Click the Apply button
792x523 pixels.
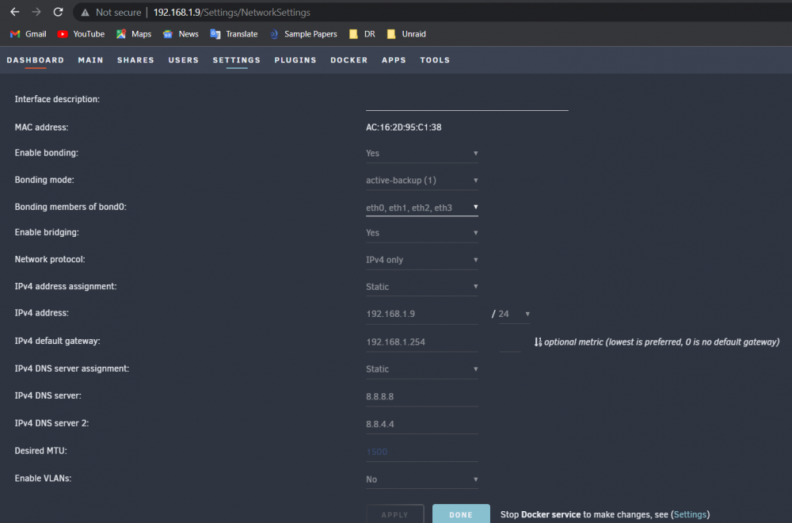pos(395,514)
